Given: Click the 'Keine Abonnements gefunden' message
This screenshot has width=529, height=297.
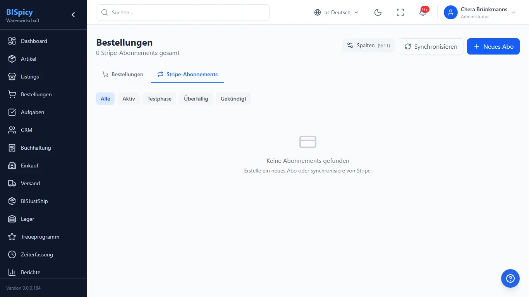Looking at the screenshot, I should pos(308,160).
